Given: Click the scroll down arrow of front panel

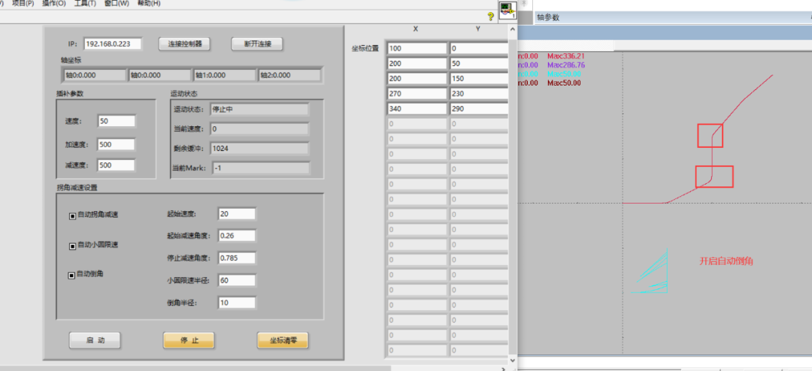Looking at the screenshot, I should coord(513,360).
